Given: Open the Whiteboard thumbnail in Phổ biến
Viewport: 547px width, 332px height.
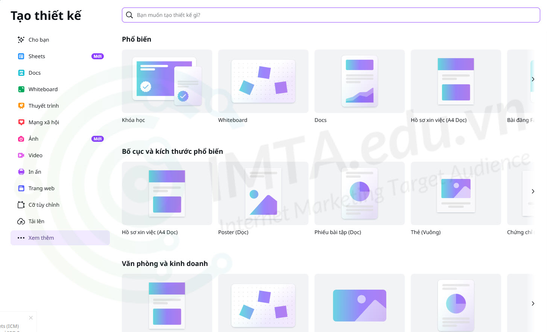Looking at the screenshot, I should [263, 81].
